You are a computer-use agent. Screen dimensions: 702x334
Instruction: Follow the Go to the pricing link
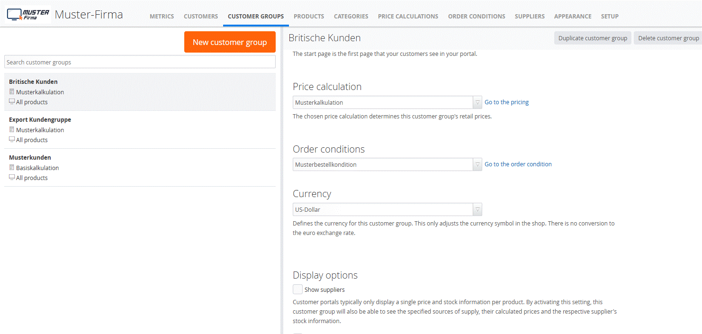coord(506,102)
